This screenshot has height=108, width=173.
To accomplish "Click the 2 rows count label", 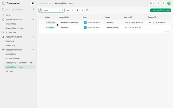I will click(167, 32).
